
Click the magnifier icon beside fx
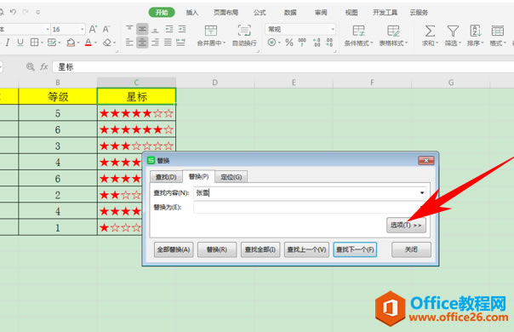point(30,67)
